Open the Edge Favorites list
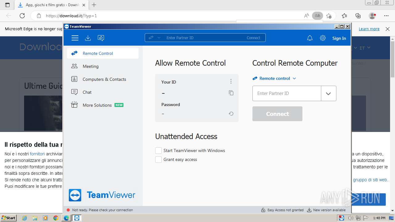Viewport: 395px width, 222px height. [x=344, y=16]
